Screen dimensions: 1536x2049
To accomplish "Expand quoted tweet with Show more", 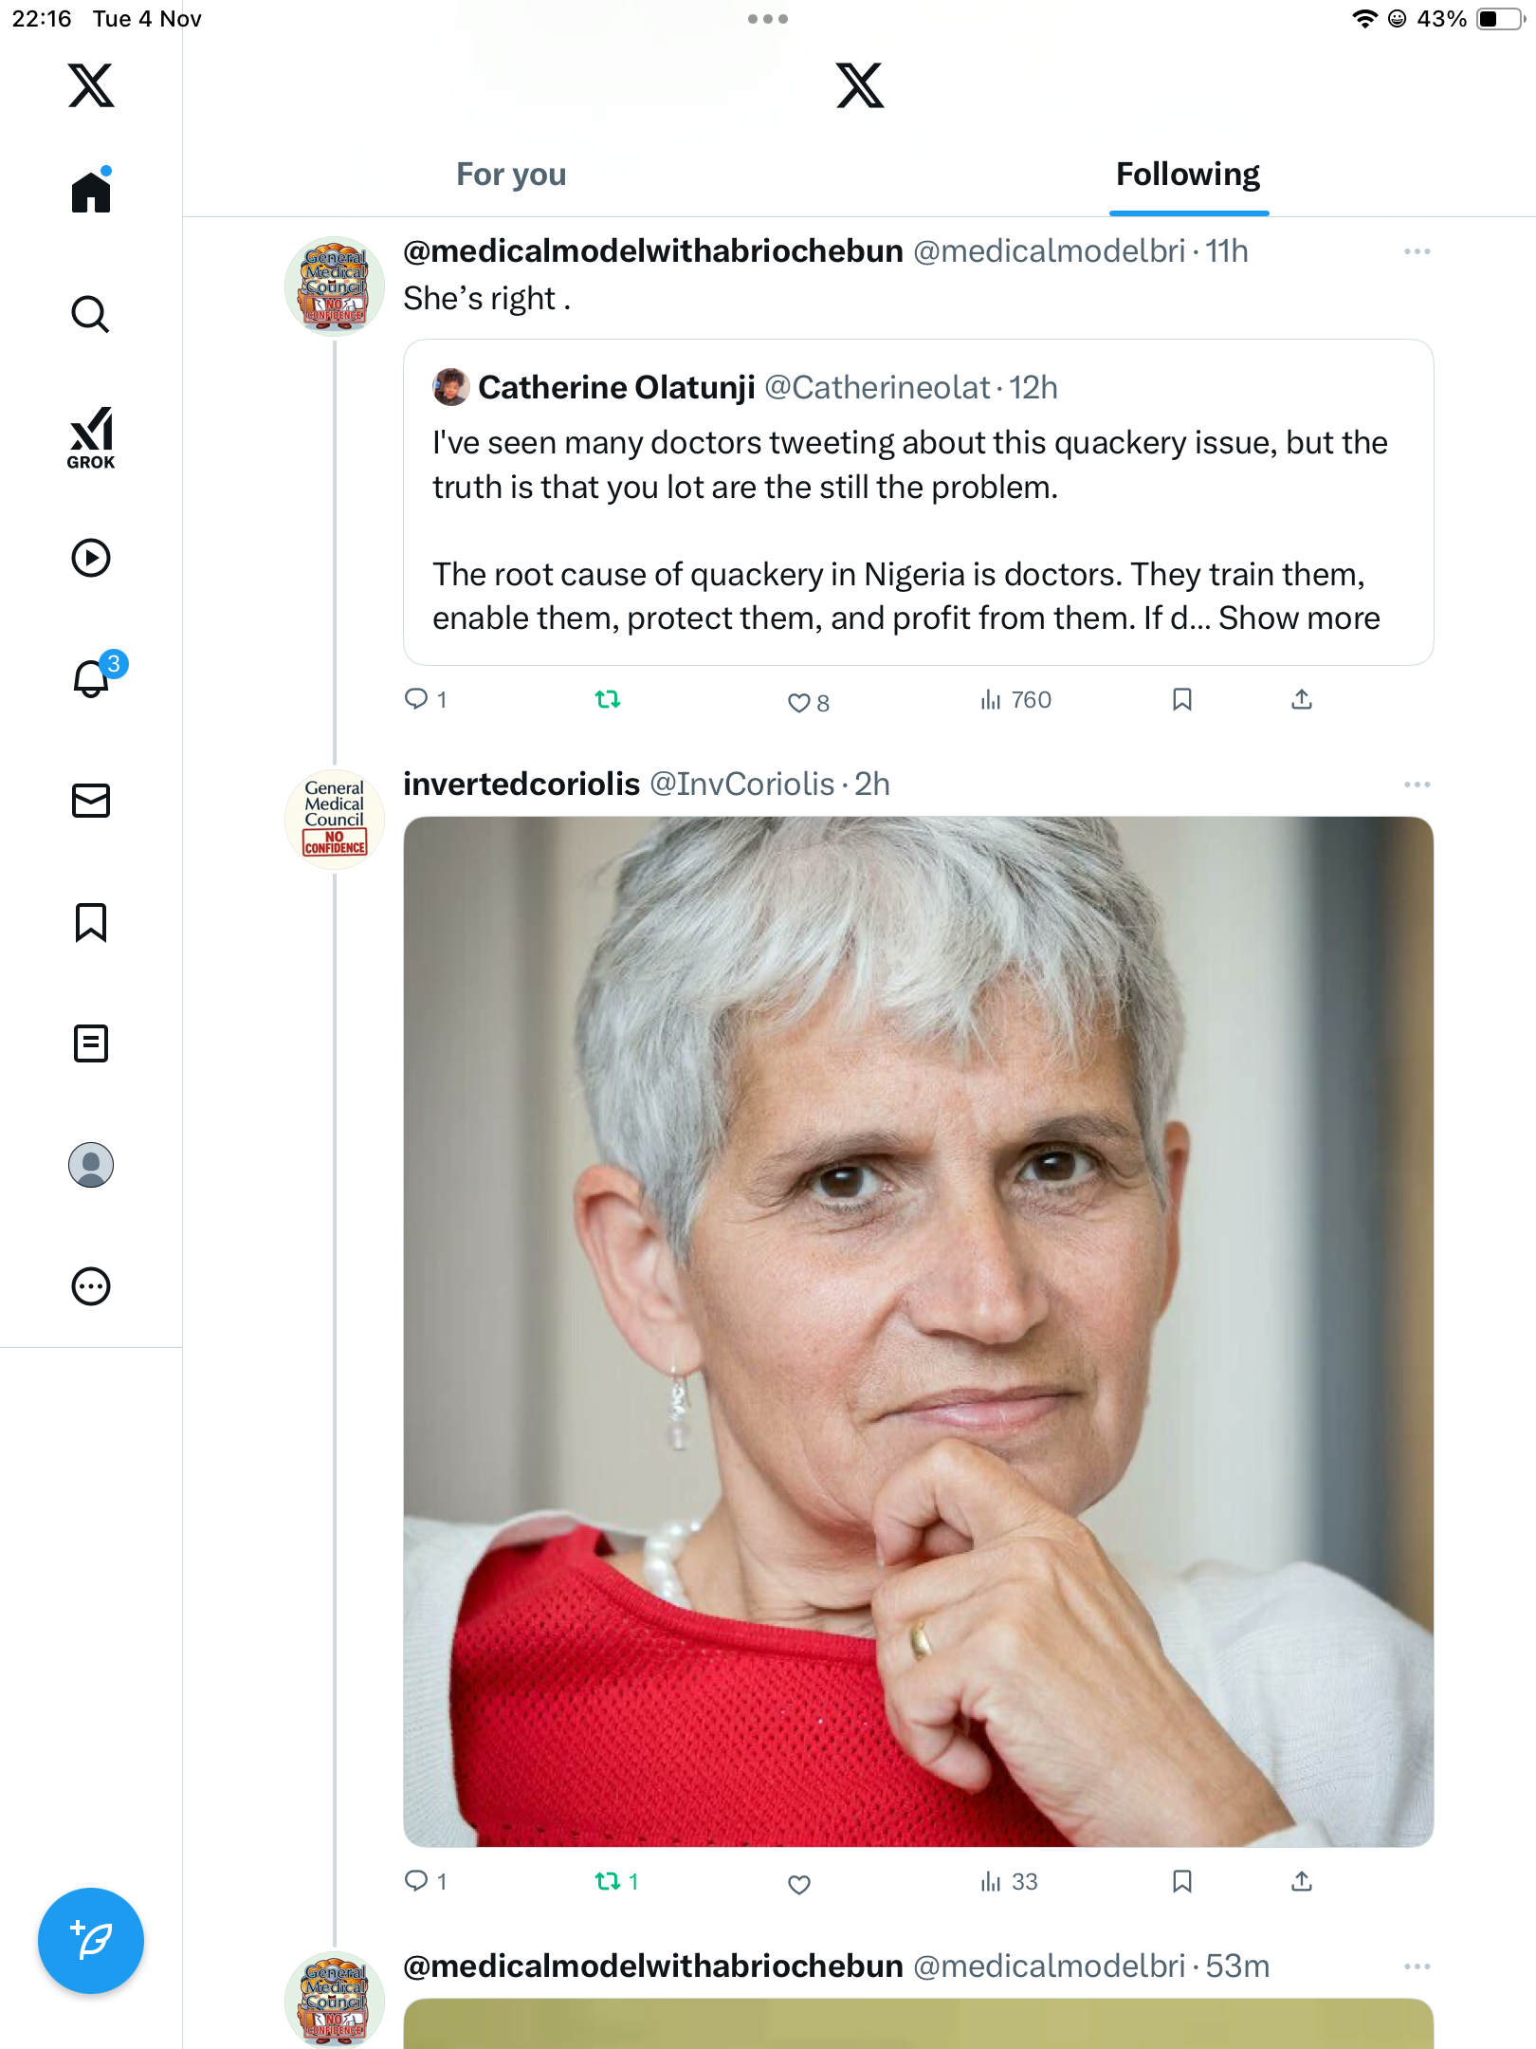I will pos(1299,618).
